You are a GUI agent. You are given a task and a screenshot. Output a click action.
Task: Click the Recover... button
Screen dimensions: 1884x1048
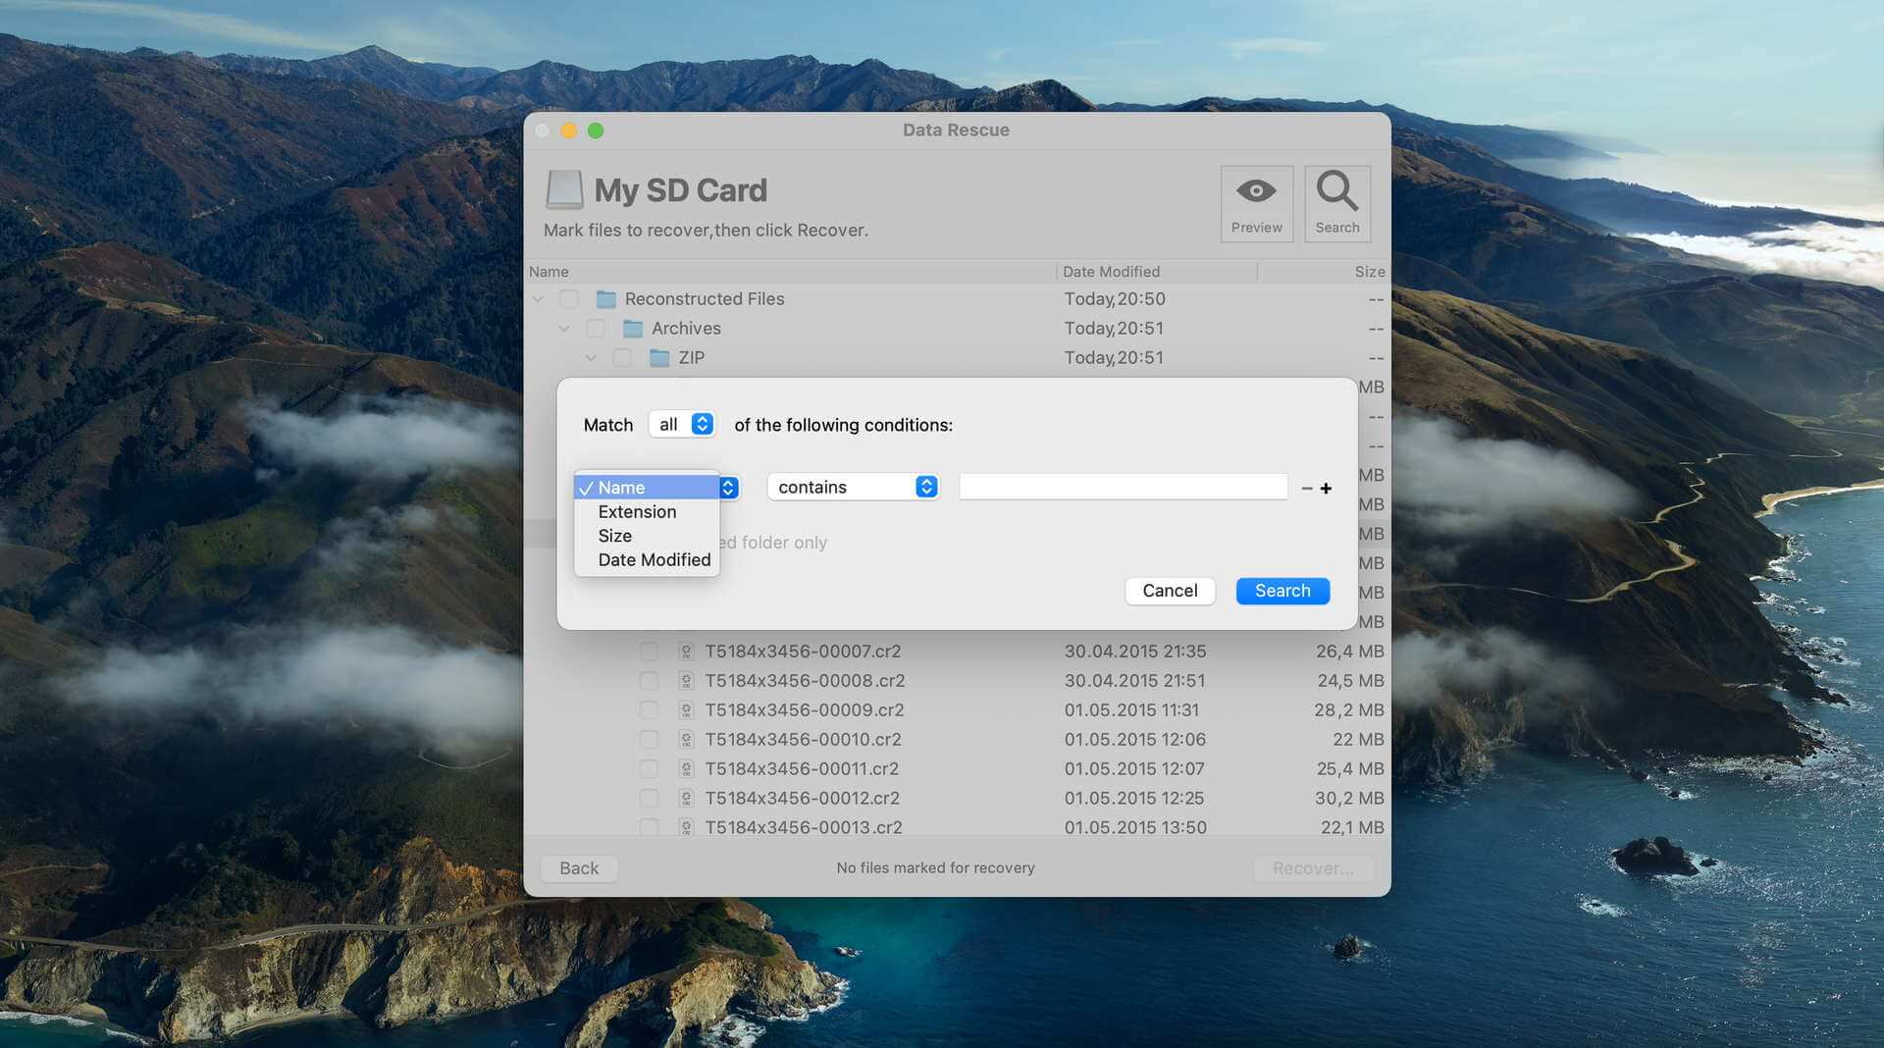pyautogui.click(x=1313, y=868)
